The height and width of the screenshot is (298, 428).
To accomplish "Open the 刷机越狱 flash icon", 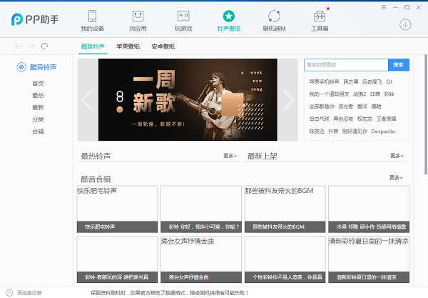I will (x=274, y=16).
